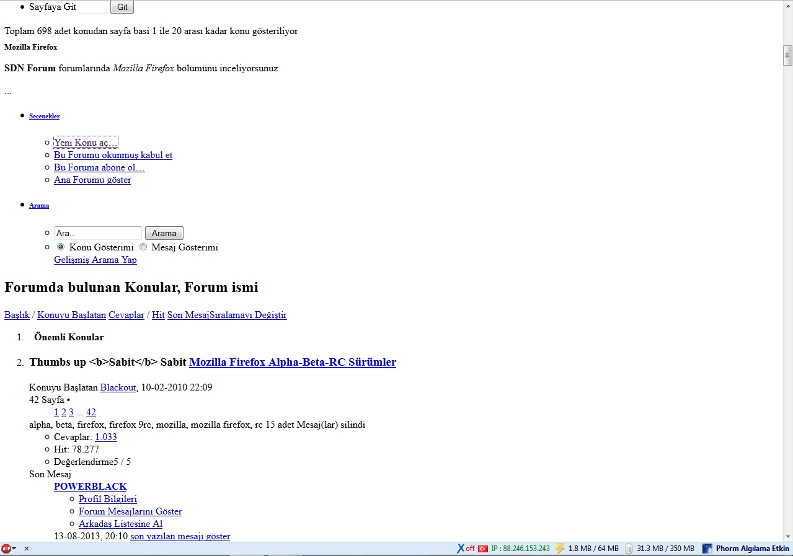
Task: Click the 1.033 replies count link
Action: [x=106, y=437]
